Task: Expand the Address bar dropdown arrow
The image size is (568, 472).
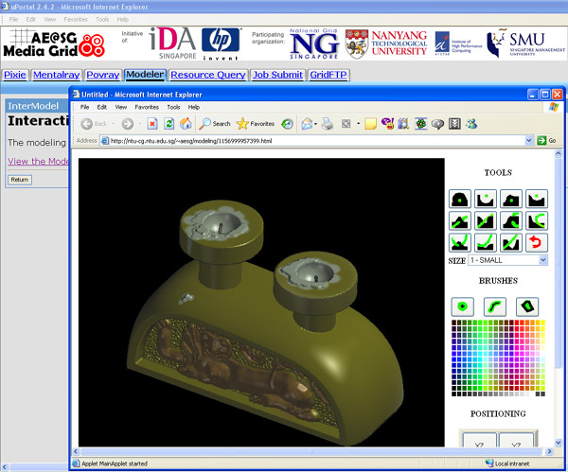Action: 529,140
